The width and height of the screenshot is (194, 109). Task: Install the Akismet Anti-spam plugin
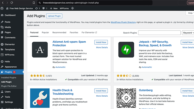coord(101,42)
